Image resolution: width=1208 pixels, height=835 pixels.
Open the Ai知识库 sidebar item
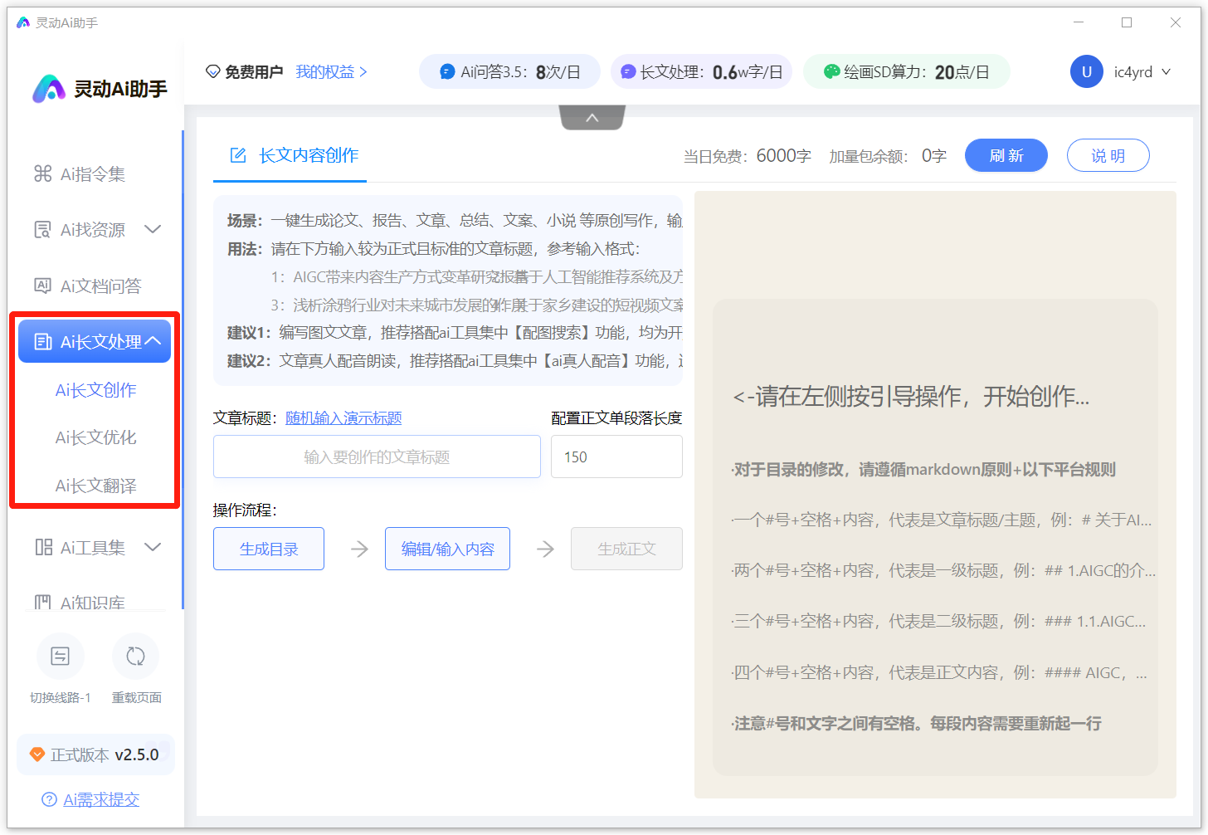click(80, 603)
